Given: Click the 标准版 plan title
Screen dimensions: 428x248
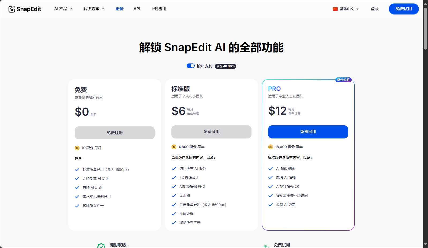Looking at the screenshot, I should [181, 89].
